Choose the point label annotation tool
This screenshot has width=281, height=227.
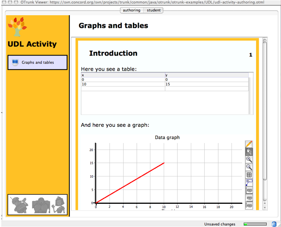pos(249,182)
